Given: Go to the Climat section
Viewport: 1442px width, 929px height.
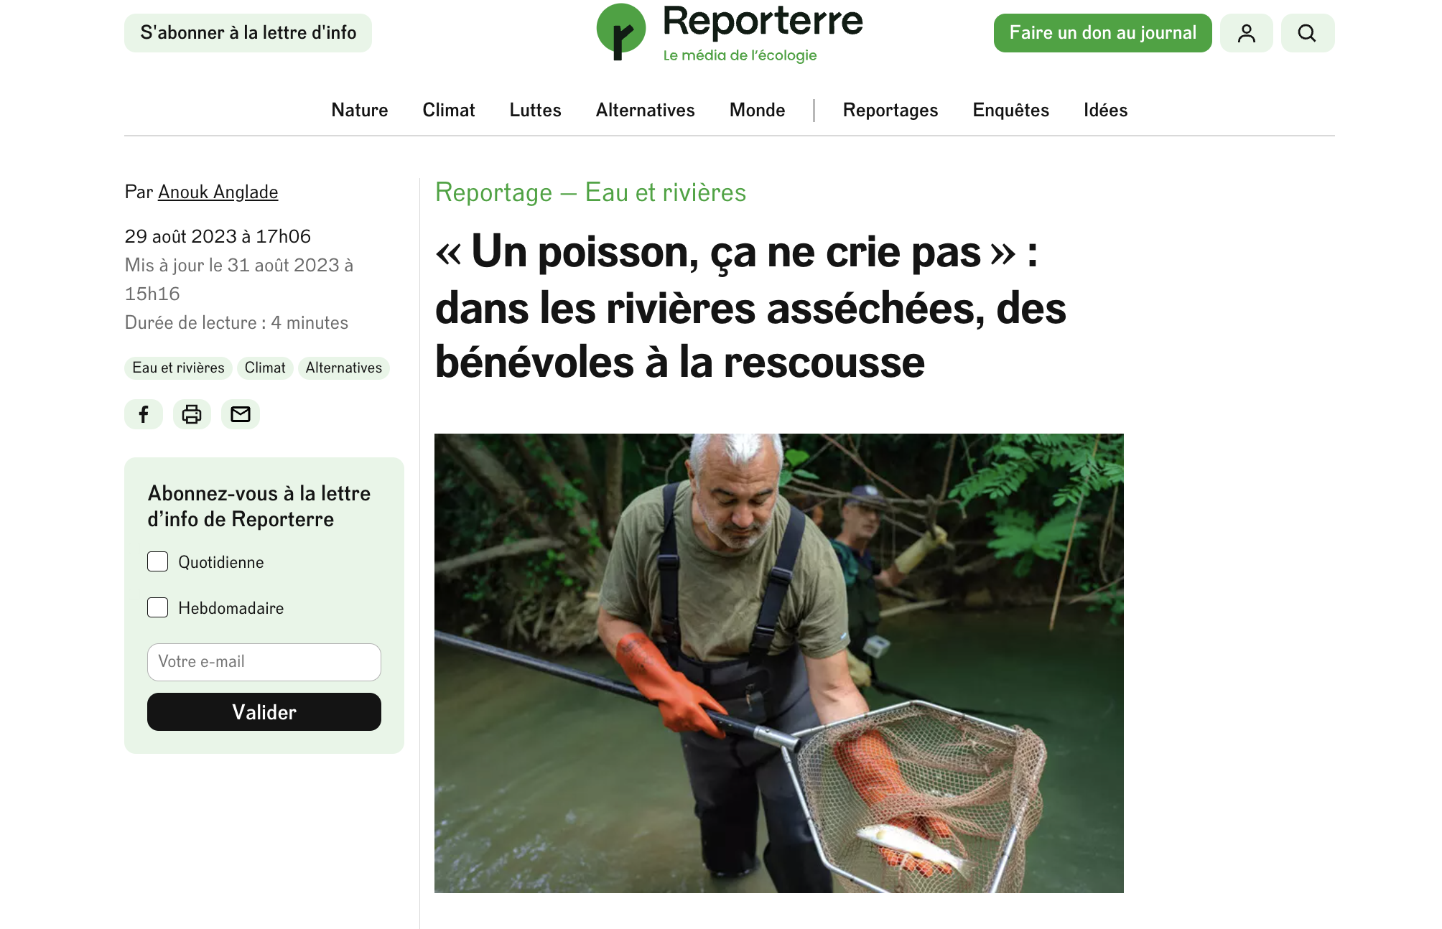Looking at the screenshot, I should tap(449, 110).
